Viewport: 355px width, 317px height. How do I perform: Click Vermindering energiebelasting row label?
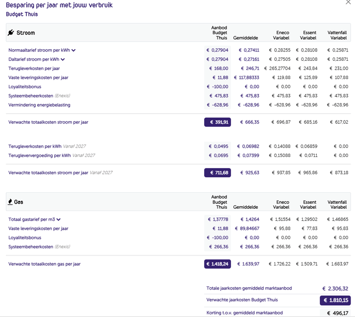(x=39, y=105)
